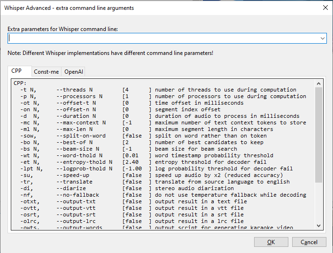Click the scrollbar track below the thumb
Image resolution: width=333 pixels, height=253 pixels.
[319, 202]
